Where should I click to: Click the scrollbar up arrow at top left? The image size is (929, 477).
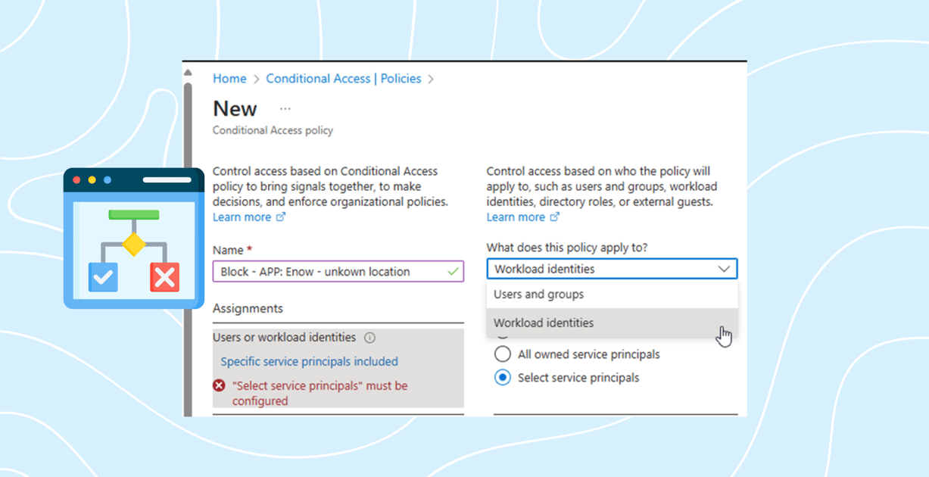coord(188,72)
